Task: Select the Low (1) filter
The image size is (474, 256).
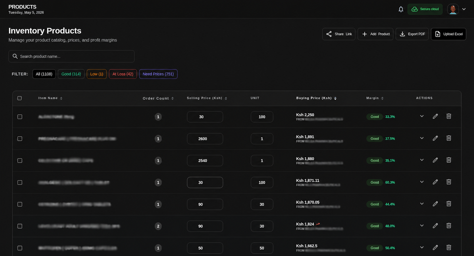Action: click(x=96, y=74)
